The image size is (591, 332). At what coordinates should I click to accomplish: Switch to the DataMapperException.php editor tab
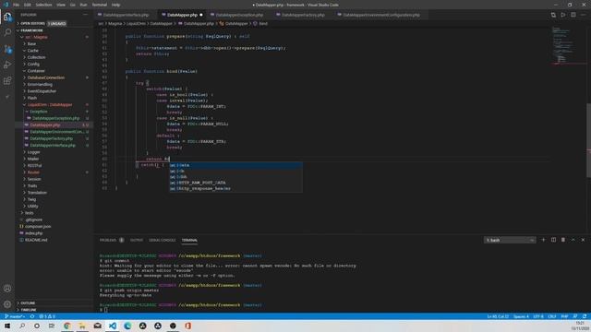click(x=239, y=15)
